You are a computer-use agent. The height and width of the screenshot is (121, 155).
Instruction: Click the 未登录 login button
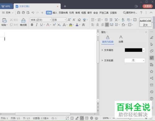click(148, 6)
